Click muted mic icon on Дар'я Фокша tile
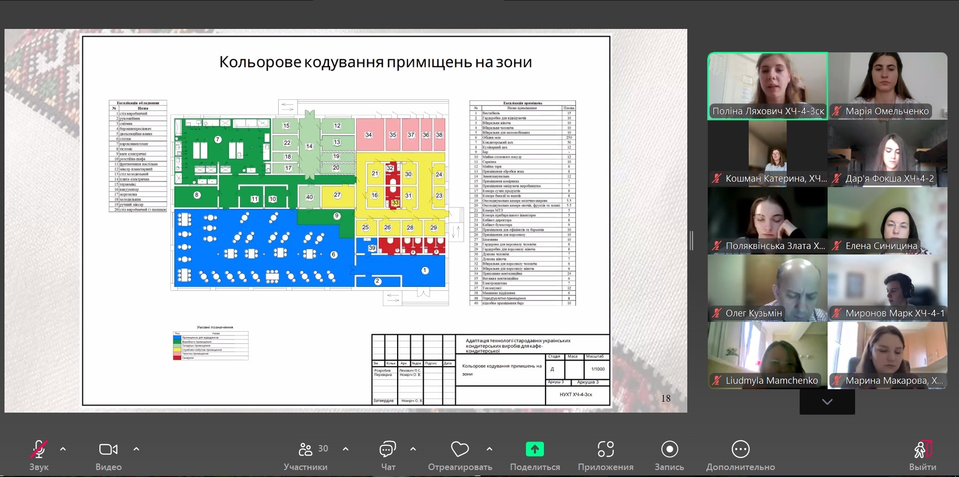The image size is (959, 477). [x=837, y=179]
